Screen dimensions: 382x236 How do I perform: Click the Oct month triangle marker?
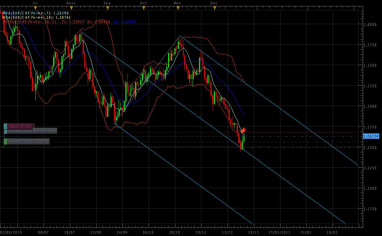point(144,7)
